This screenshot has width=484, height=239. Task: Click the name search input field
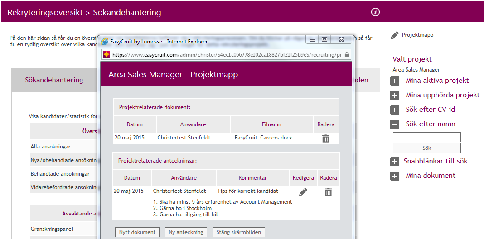pos(426,137)
